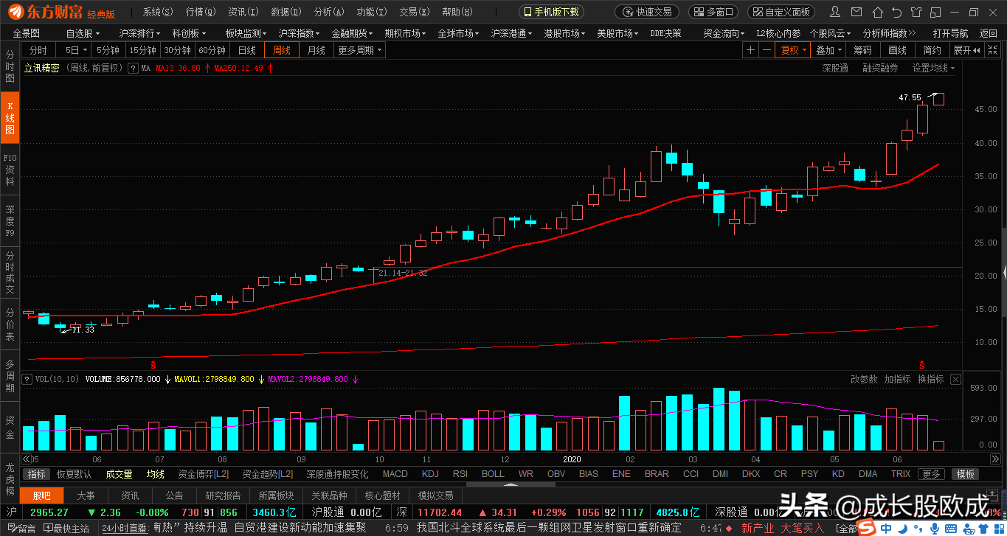Click the zoom in plus button
The height and width of the screenshot is (536, 1007).
tap(750, 50)
